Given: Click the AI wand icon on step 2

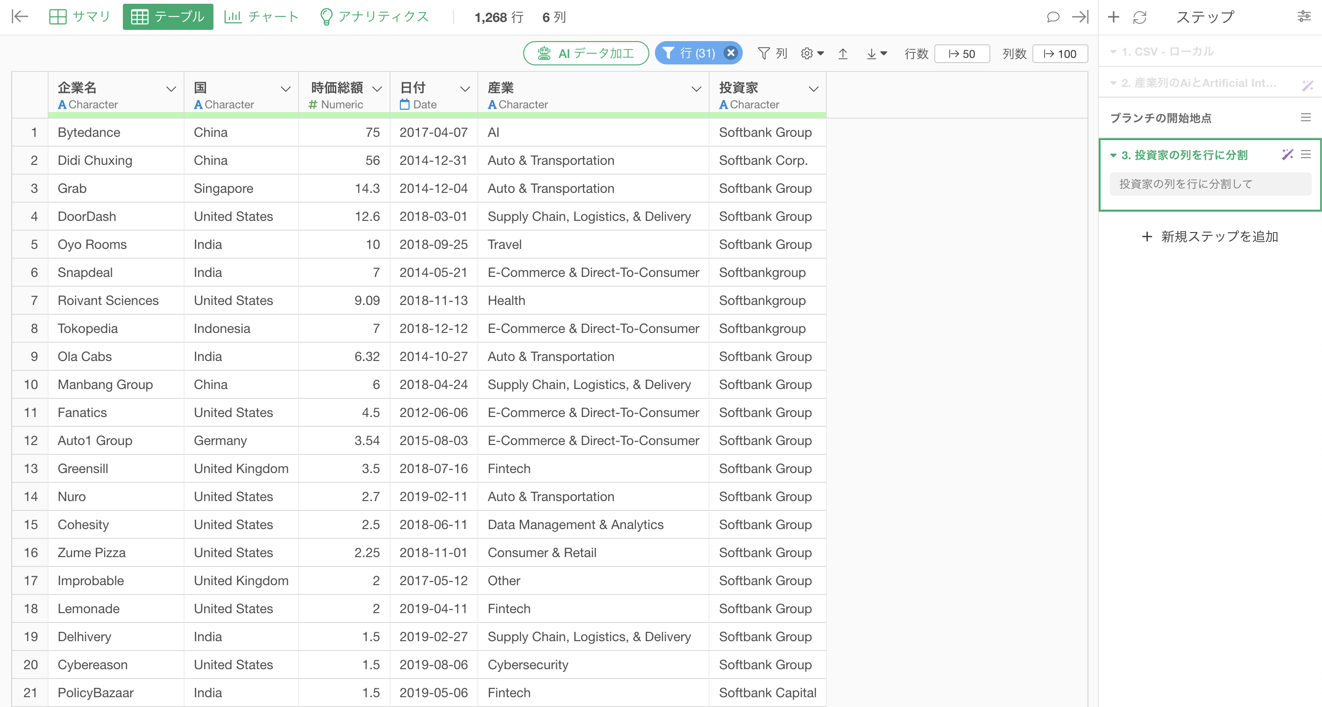Looking at the screenshot, I should click(x=1308, y=85).
